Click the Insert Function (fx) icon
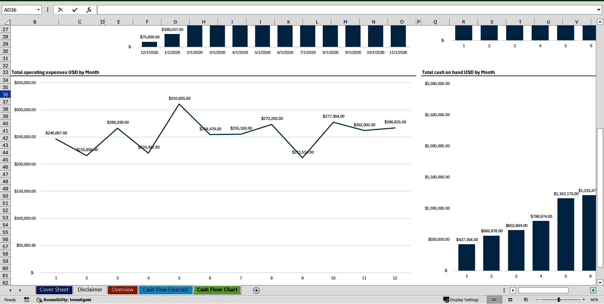 coord(89,10)
